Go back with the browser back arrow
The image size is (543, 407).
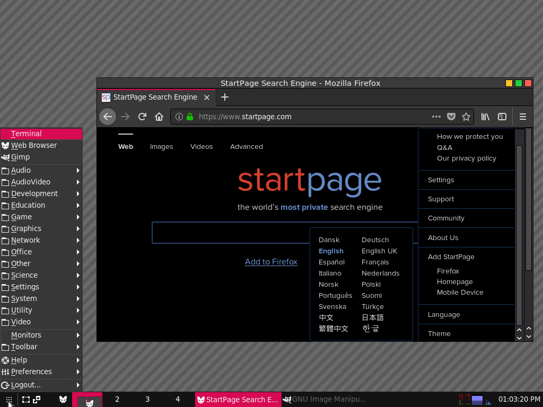pos(108,117)
